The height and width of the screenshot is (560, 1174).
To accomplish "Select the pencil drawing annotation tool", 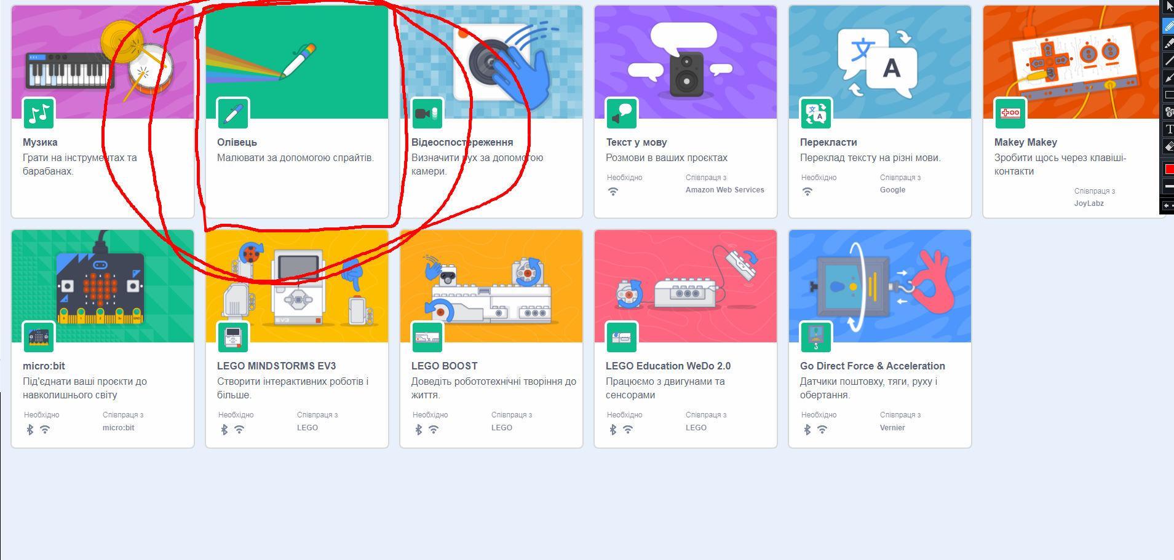I will coord(1168,26).
